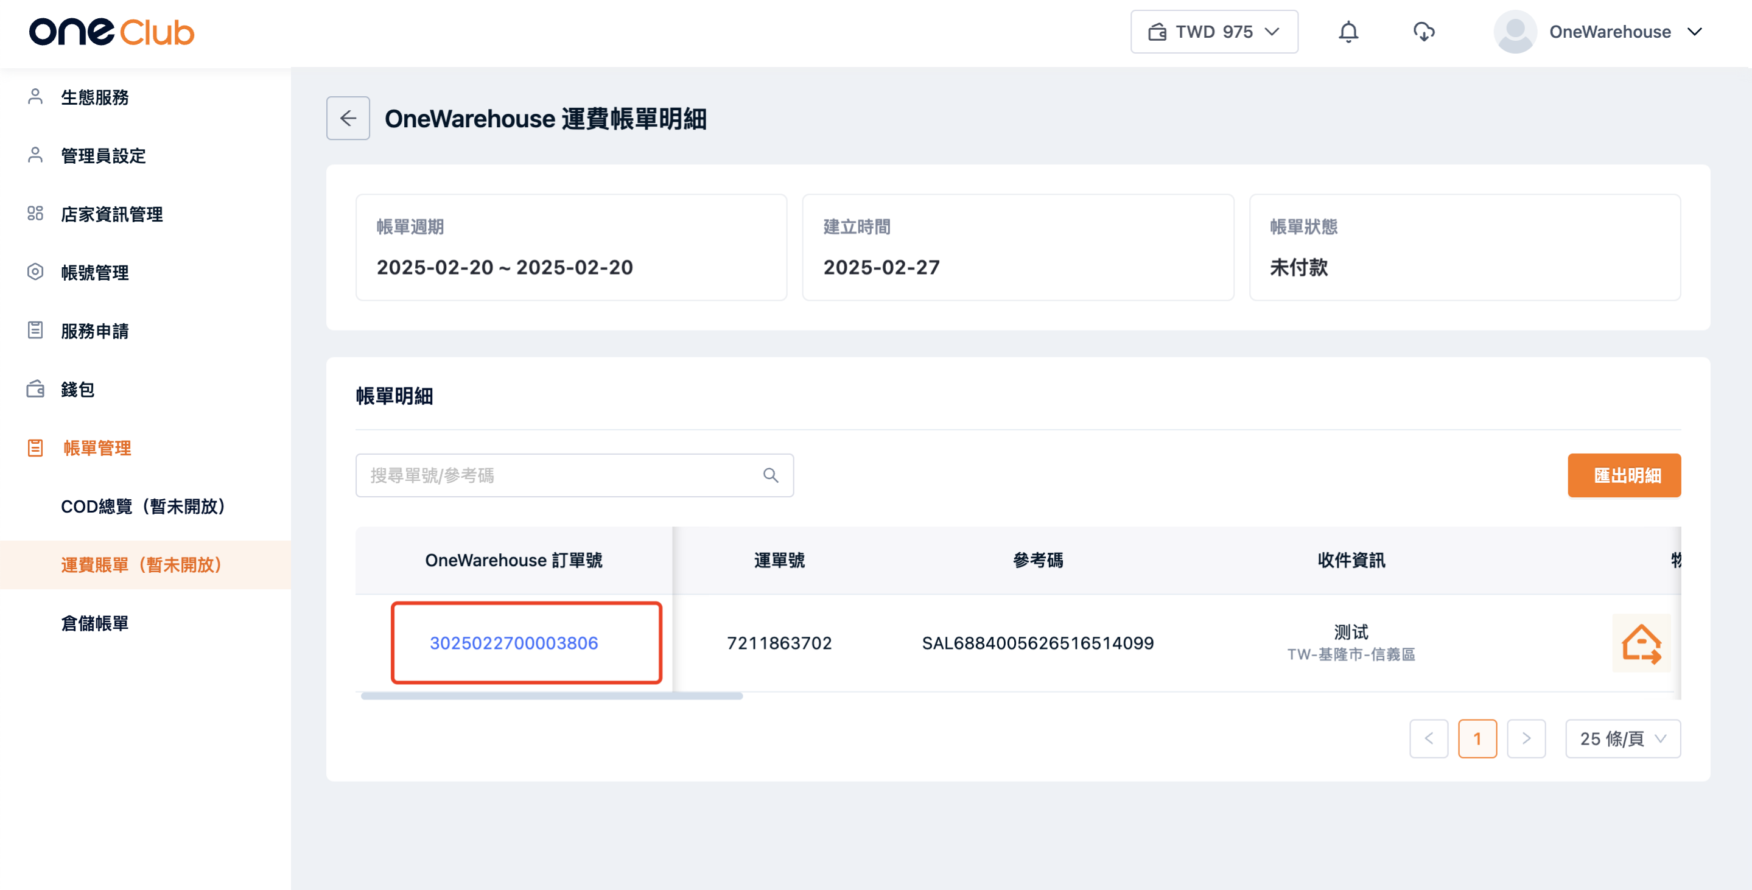
Task: Focus the 搜尋單號/參考碼 search field
Action: click(574, 475)
